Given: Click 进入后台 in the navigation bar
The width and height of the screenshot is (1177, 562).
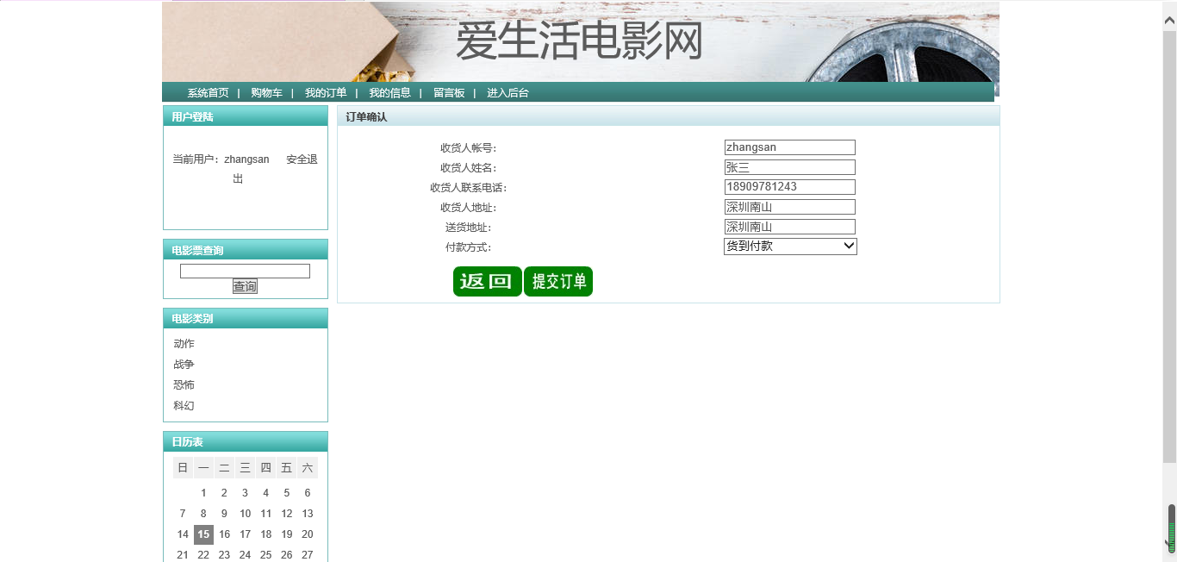Looking at the screenshot, I should [x=508, y=93].
